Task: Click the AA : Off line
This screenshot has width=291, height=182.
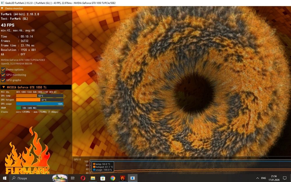Action: point(13,54)
